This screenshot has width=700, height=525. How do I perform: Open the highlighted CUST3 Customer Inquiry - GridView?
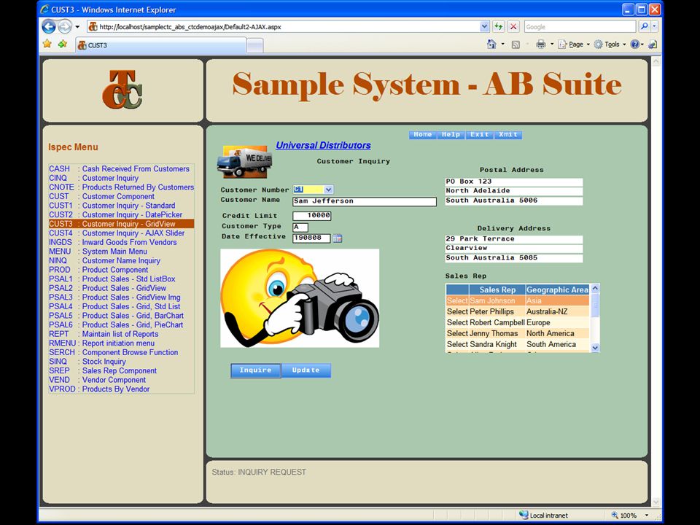[x=122, y=224]
